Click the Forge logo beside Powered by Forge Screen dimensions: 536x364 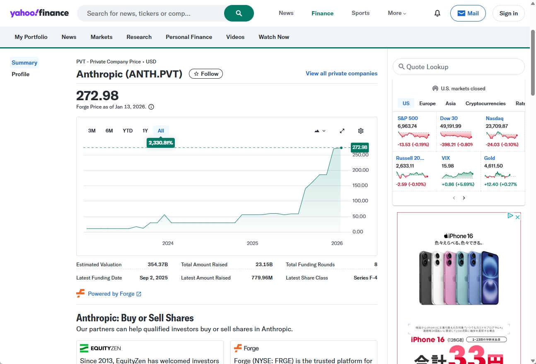click(80, 294)
